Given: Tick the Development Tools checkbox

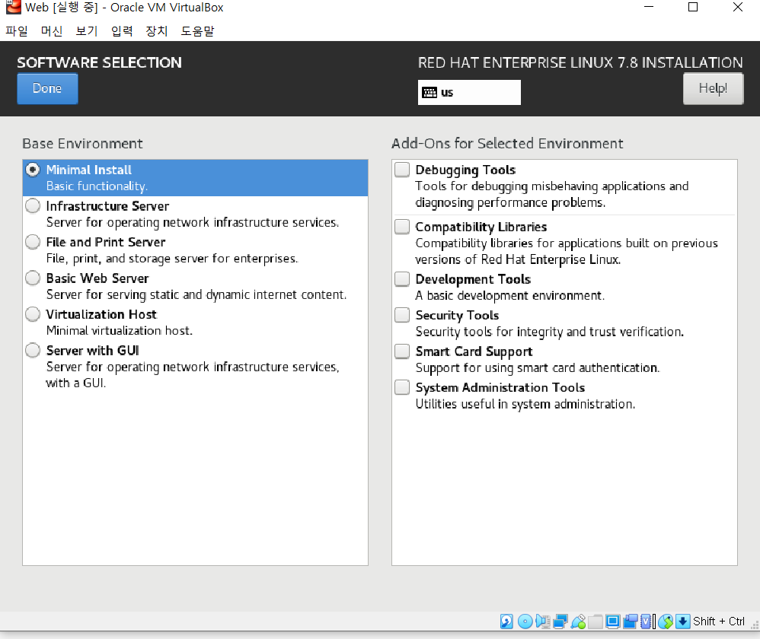Looking at the screenshot, I should (x=402, y=279).
